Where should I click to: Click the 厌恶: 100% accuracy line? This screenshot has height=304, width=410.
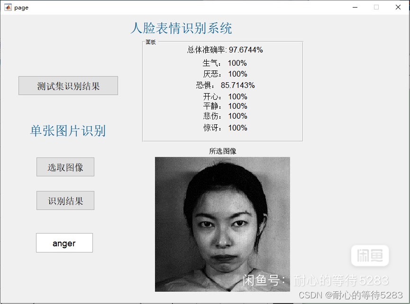225,74
